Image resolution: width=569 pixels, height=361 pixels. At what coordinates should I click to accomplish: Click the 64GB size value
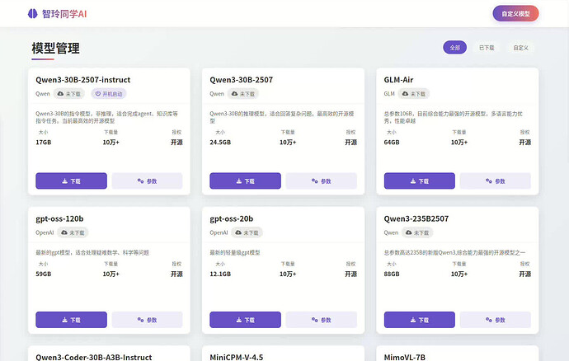click(392, 143)
